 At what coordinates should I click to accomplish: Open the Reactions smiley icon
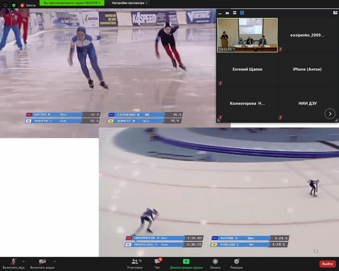click(236, 261)
